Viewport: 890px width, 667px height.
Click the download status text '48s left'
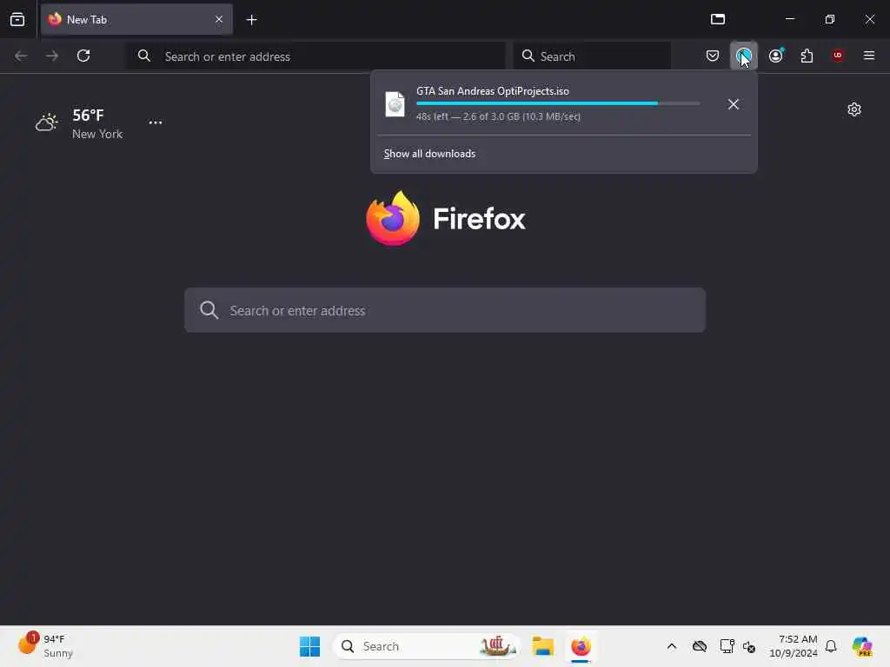pos(432,116)
